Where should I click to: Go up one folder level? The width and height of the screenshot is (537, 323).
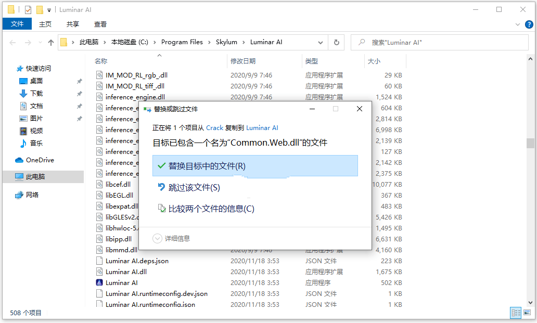click(51, 43)
